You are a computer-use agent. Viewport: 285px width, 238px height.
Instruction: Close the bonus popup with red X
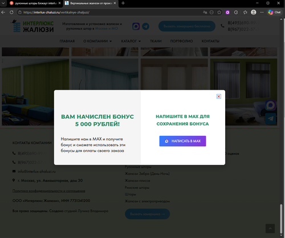219,96
